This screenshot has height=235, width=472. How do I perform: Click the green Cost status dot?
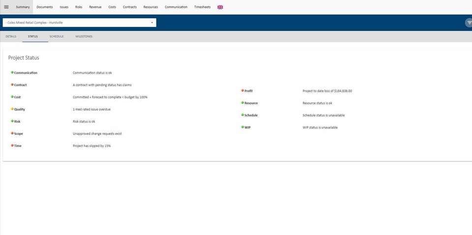coord(12,97)
